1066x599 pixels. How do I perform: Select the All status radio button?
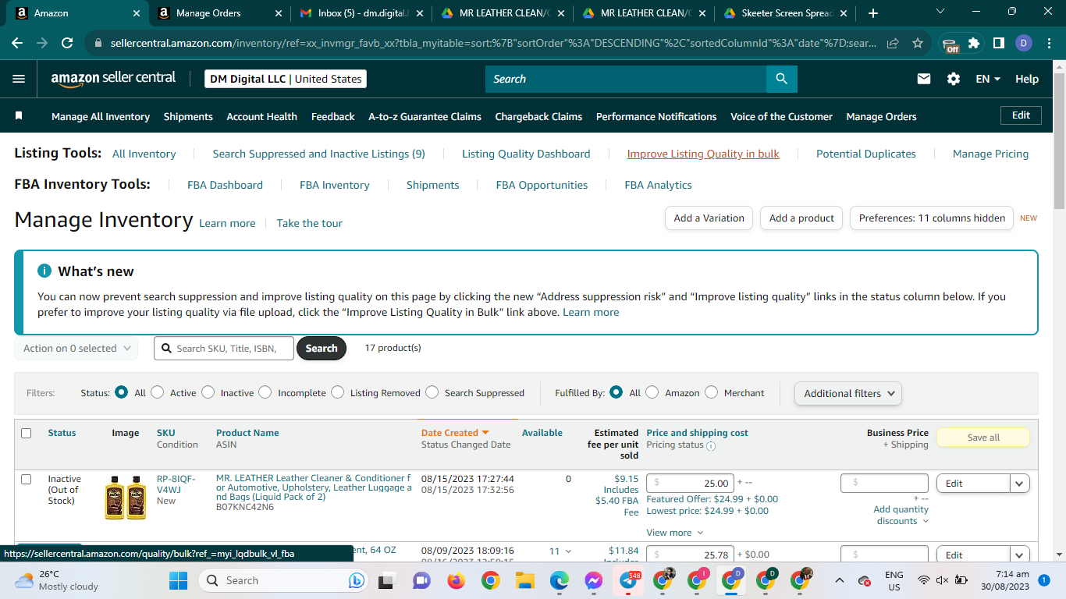click(x=122, y=392)
